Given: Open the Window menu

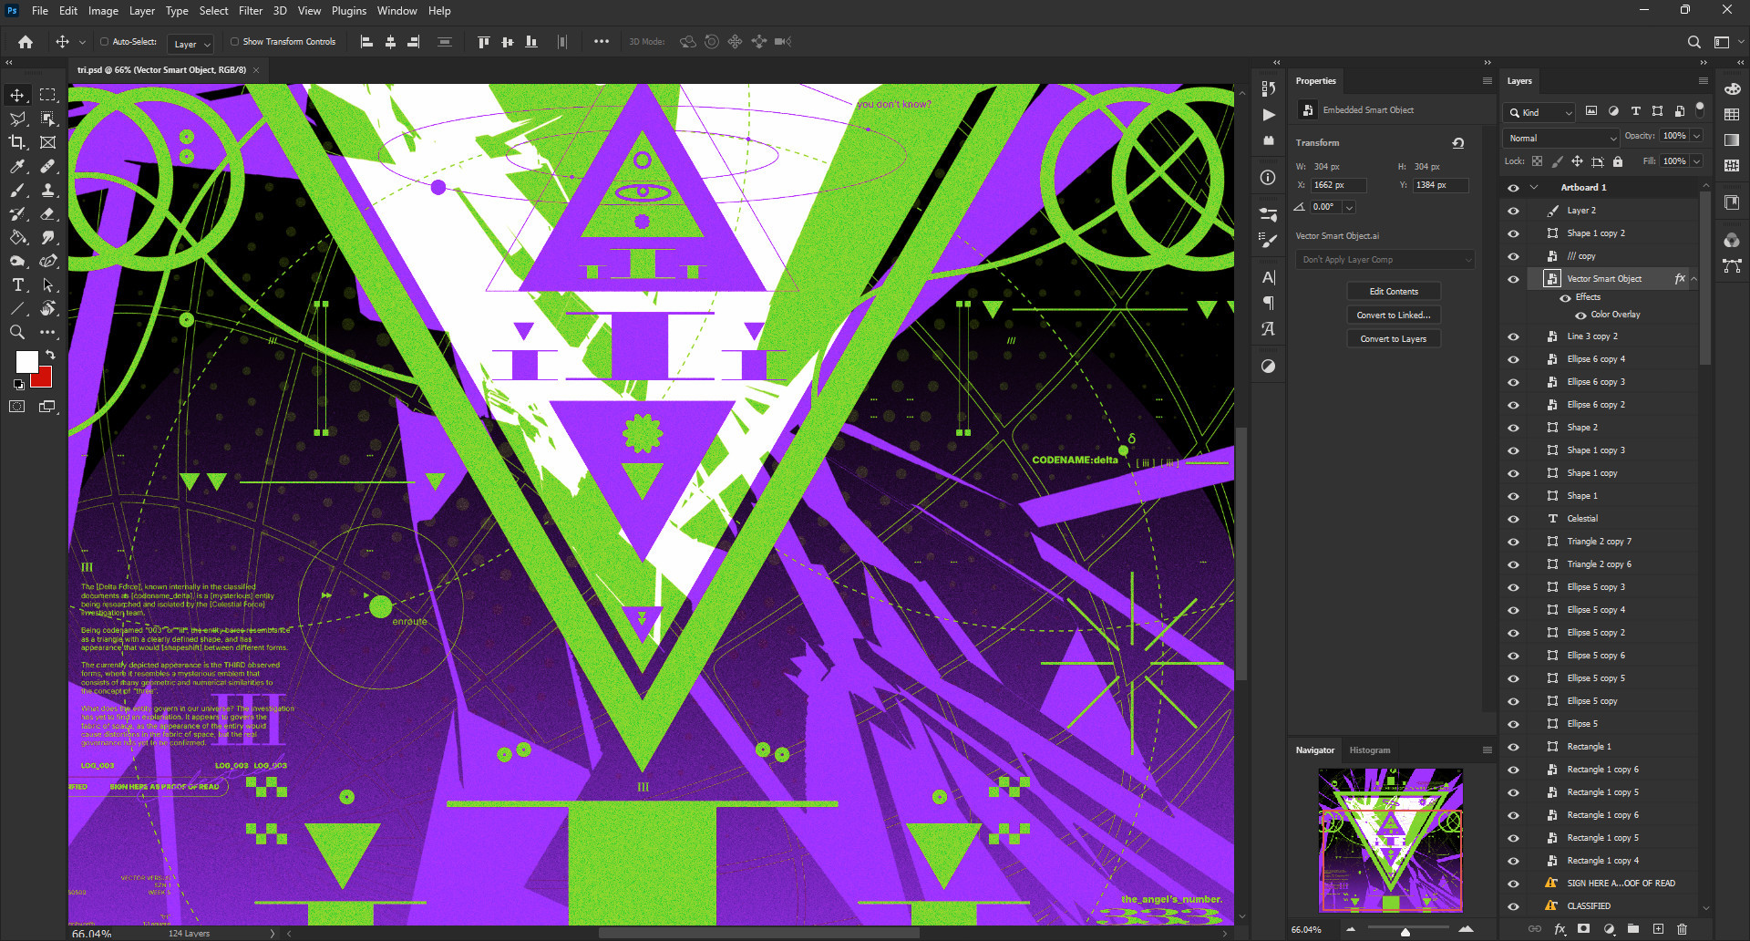Looking at the screenshot, I should click(x=396, y=11).
